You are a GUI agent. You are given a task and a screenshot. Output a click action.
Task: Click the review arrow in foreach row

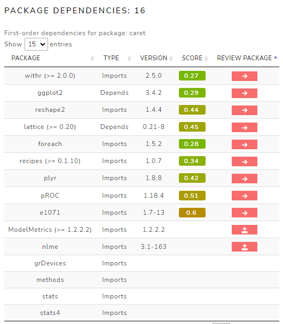tap(244, 144)
